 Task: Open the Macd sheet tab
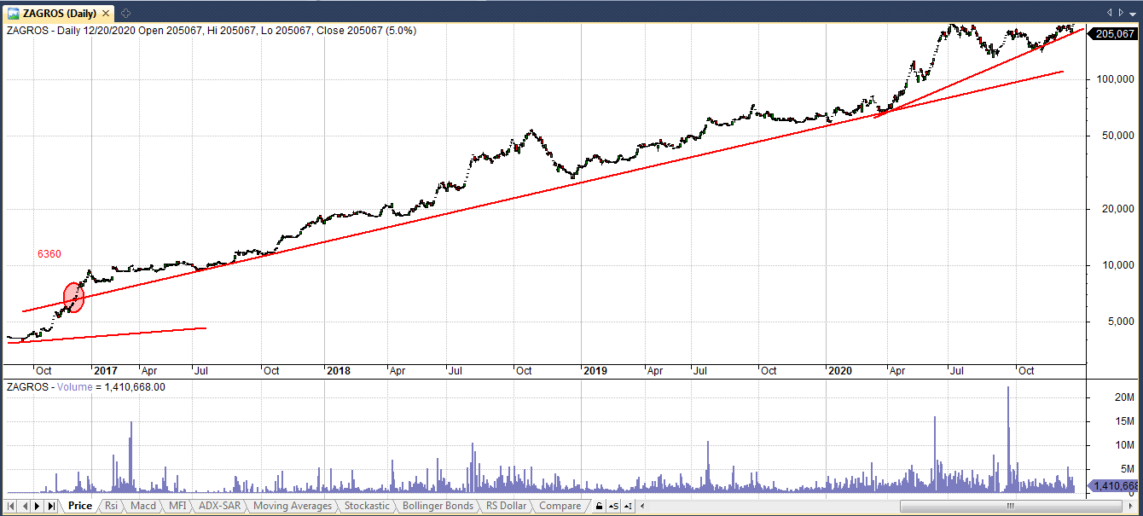(143, 506)
